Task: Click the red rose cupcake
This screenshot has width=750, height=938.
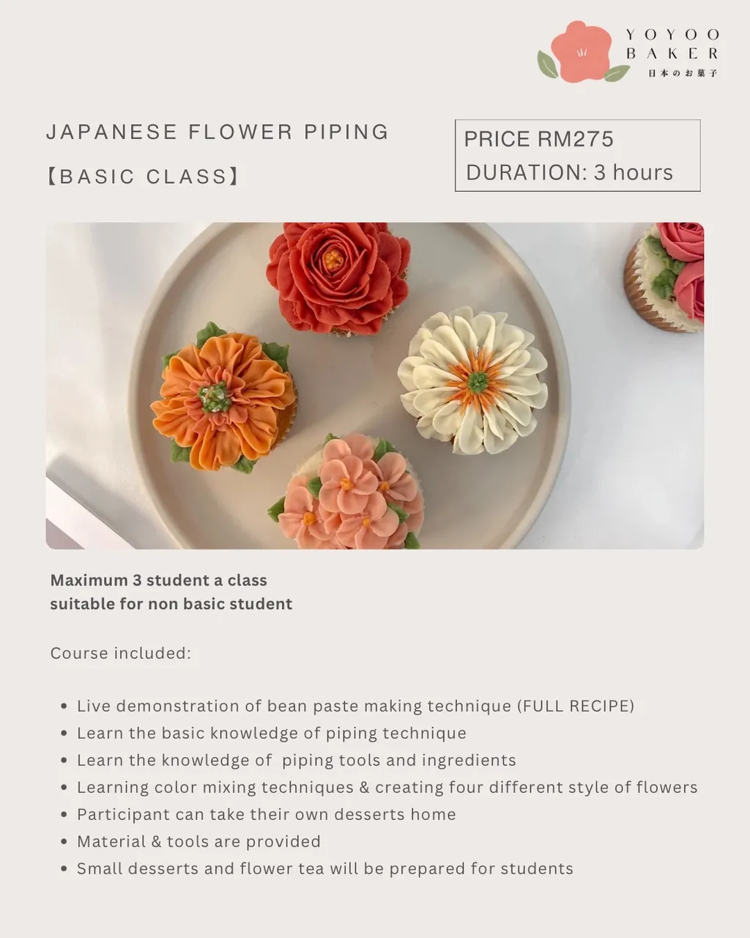Action: click(x=338, y=276)
